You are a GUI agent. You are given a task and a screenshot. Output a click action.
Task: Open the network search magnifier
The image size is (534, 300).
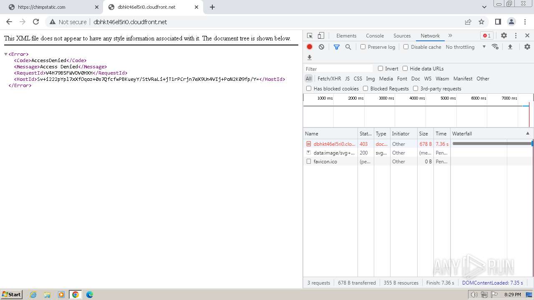(x=348, y=47)
